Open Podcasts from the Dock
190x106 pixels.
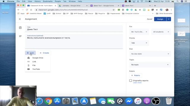tap(147, 101)
